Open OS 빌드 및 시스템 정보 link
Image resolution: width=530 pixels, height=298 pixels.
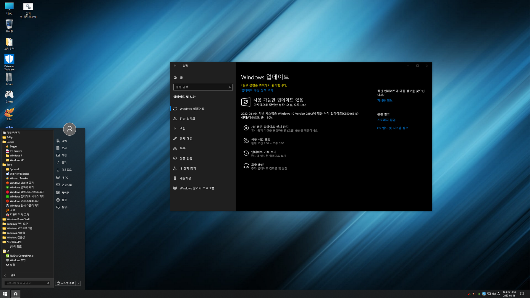pyautogui.click(x=392, y=128)
